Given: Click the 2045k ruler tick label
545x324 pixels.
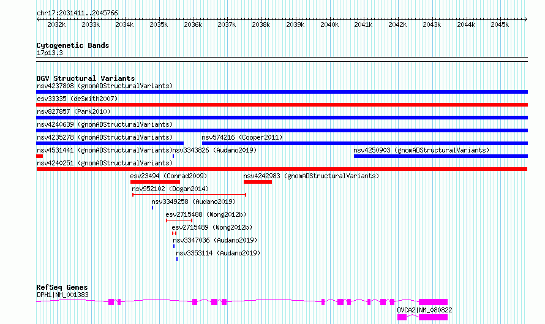Looking at the screenshot, I should [x=500, y=24].
